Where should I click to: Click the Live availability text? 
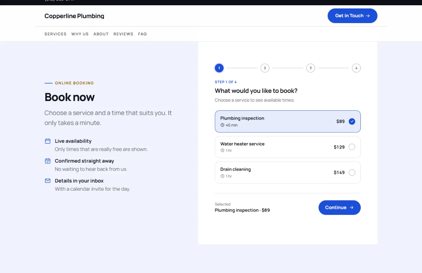[73, 141]
